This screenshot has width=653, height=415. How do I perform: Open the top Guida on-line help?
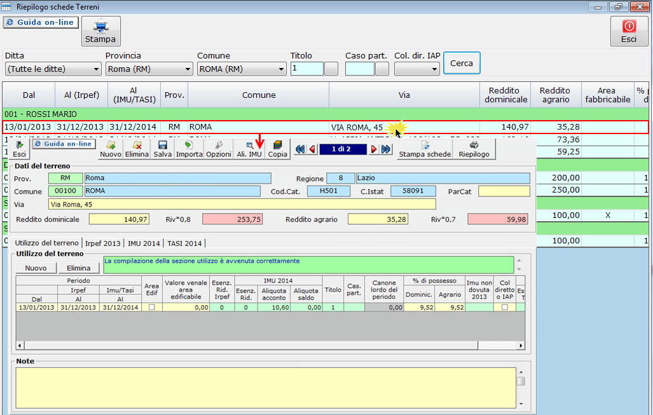(41, 22)
